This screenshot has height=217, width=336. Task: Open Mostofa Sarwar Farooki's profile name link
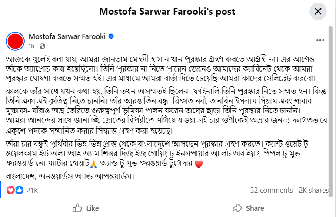point(67,36)
